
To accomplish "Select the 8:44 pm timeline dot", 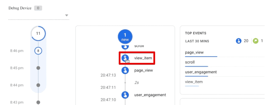I will [38, 85].
